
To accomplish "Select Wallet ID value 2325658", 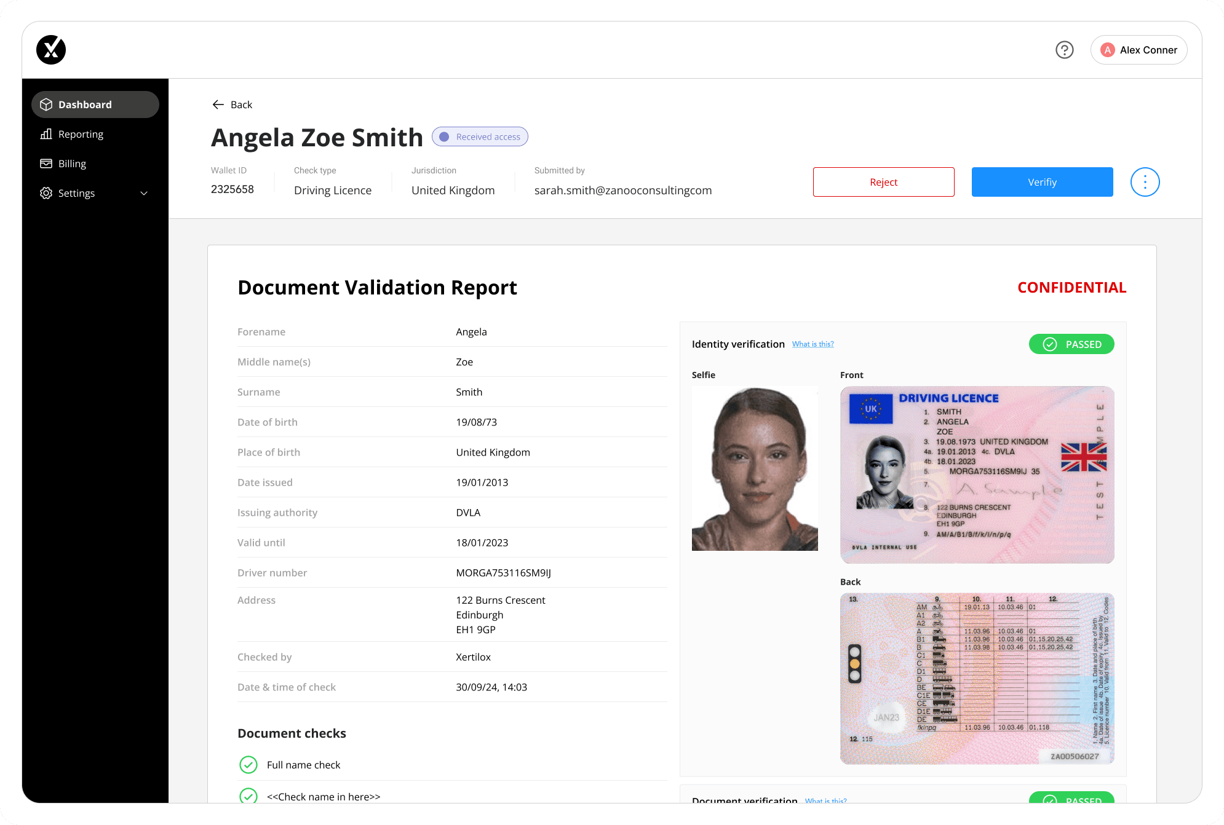I will tap(232, 189).
